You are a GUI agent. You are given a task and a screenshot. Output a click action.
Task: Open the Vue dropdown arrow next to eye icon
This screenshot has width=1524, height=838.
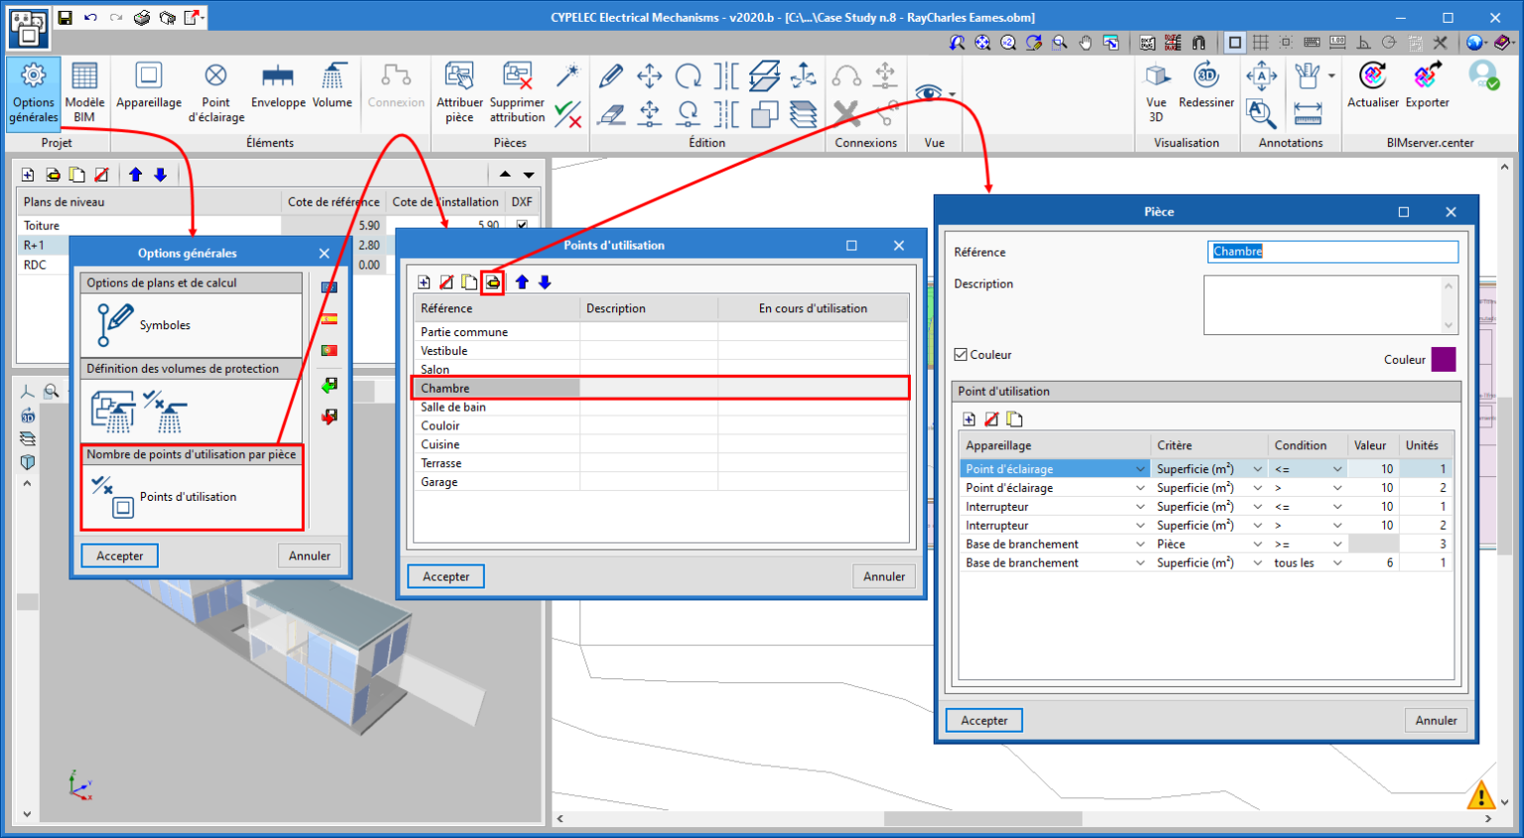952,95
